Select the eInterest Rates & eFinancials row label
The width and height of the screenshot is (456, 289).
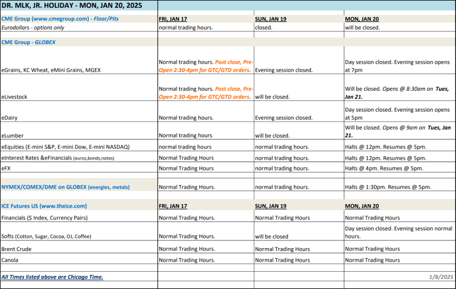click(x=58, y=158)
